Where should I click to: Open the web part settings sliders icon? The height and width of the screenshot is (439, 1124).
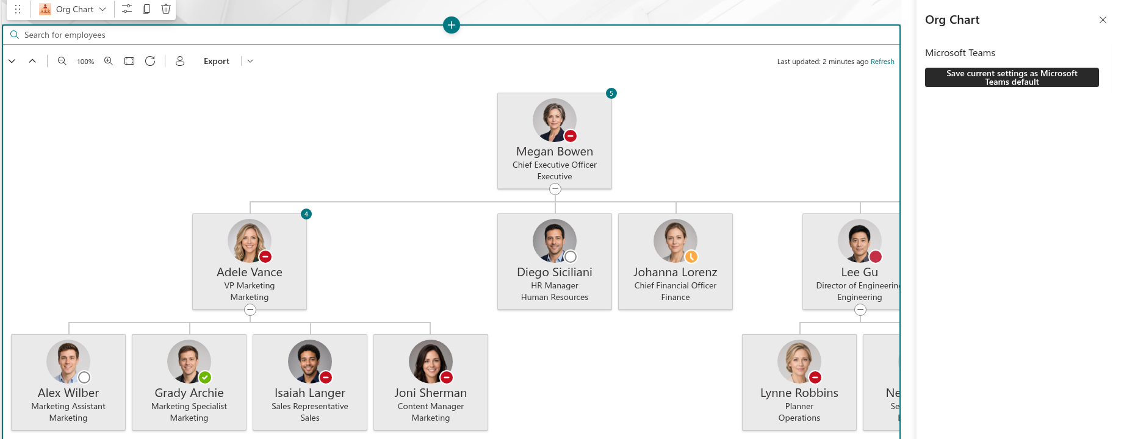pos(127,9)
